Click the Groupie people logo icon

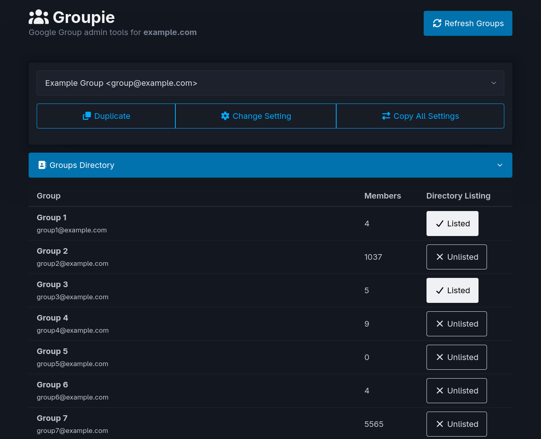click(39, 17)
